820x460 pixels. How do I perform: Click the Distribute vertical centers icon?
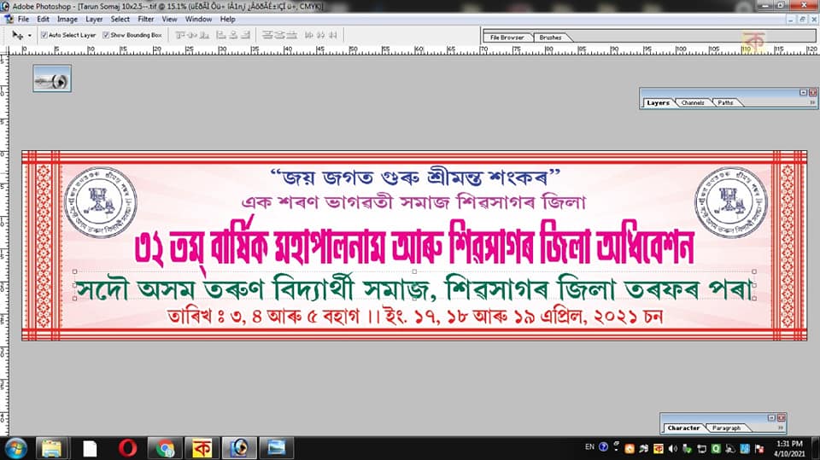pyautogui.click(x=280, y=35)
